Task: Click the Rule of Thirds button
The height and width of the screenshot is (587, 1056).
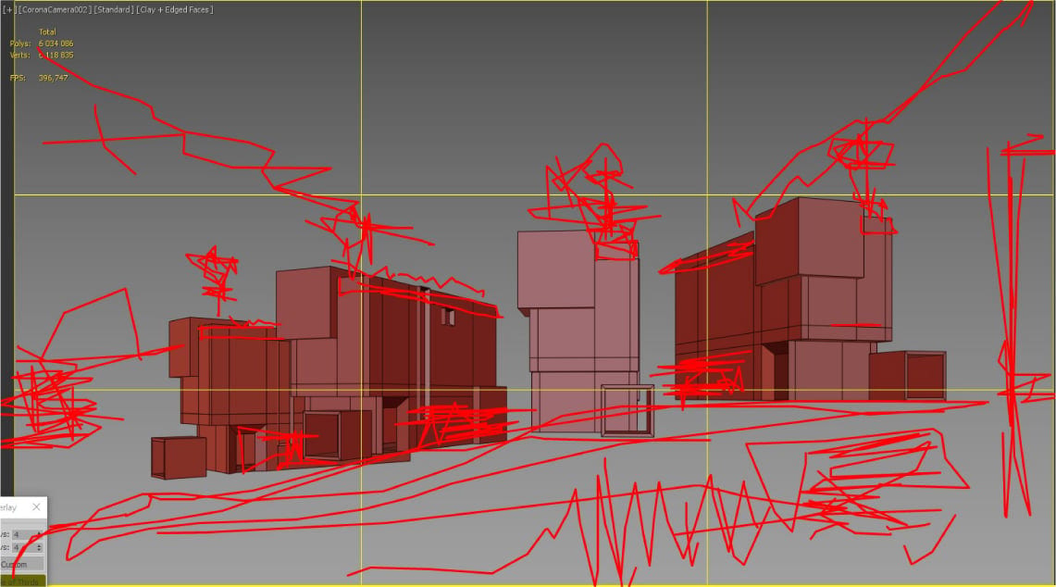Action: pos(23,581)
